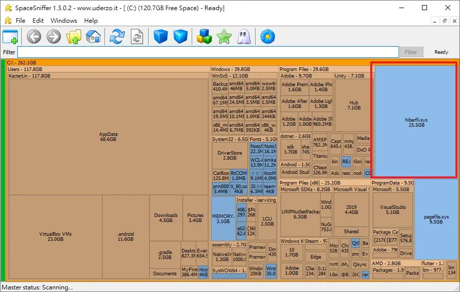Click the SpaceSniffer title bar app icon
Screen dimensions: 460x292
click(x=9, y=8)
